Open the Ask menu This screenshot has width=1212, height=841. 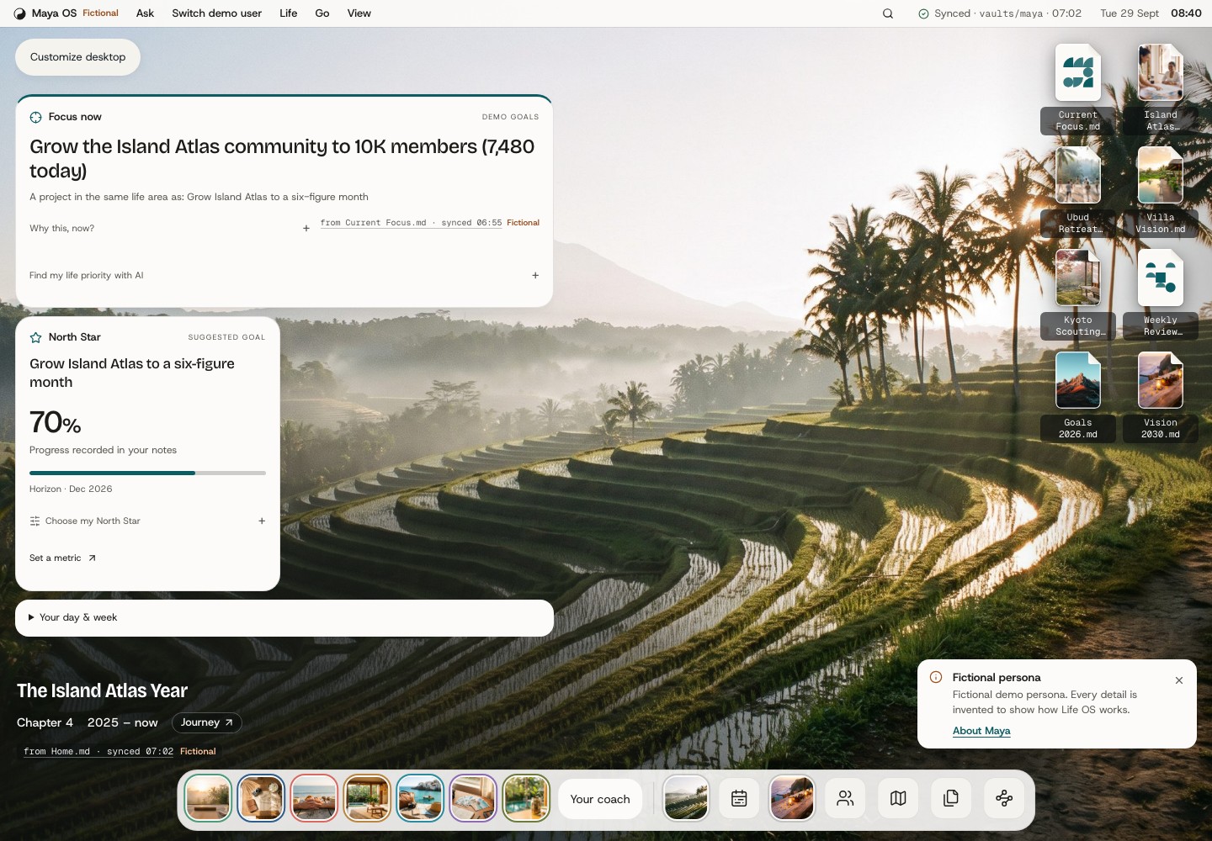pyautogui.click(x=145, y=13)
